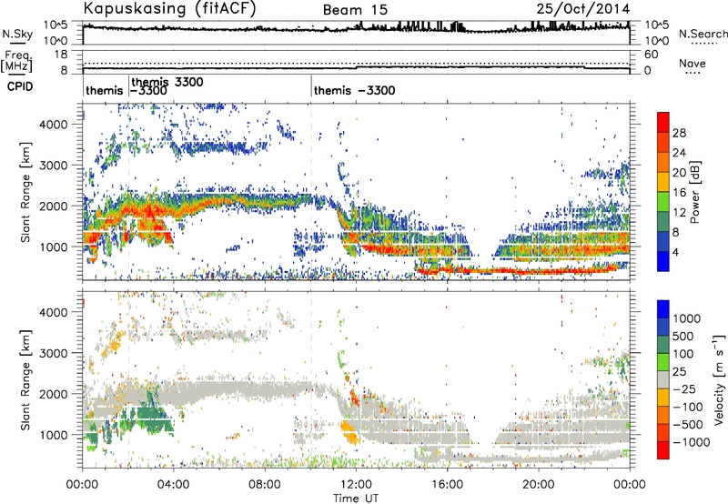Screen dimensions: 728x504
Task: Click the '28' tick on Power colorbar
Action: coord(679,133)
